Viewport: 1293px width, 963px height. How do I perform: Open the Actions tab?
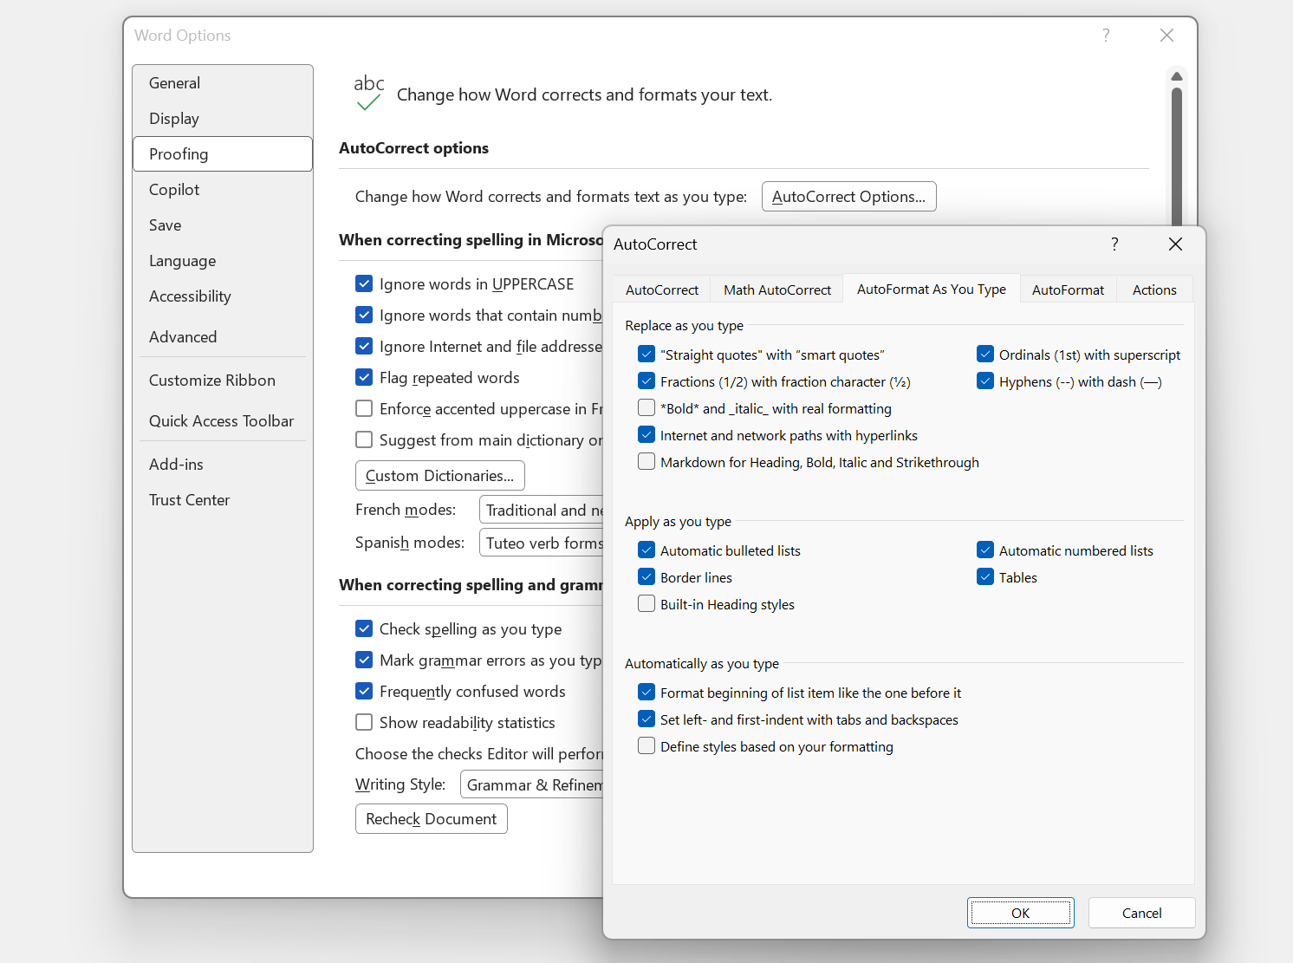coord(1154,290)
